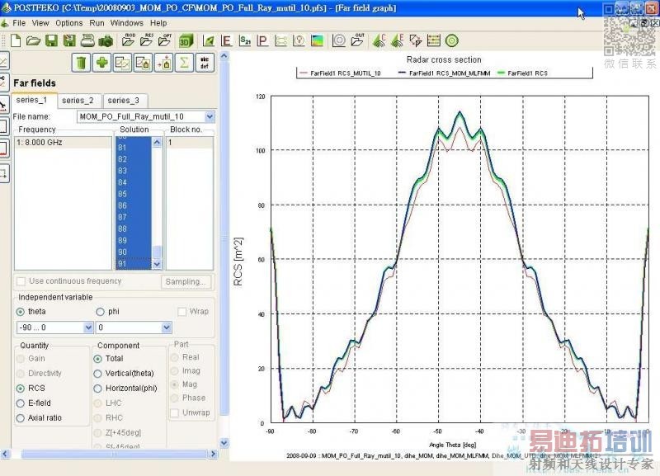The width and height of the screenshot is (660, 476).
Task: Select the theta independent variable
Action: point(20,312)
